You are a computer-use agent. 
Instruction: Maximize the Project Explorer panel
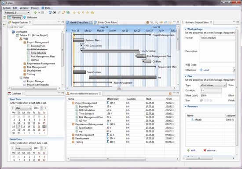(x=62, y=22)
